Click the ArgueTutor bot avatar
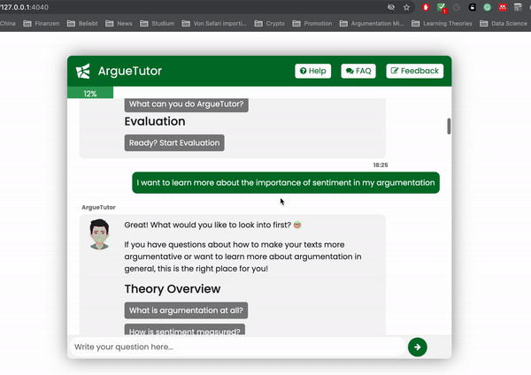The image size is (531, 375). point(99,234)
